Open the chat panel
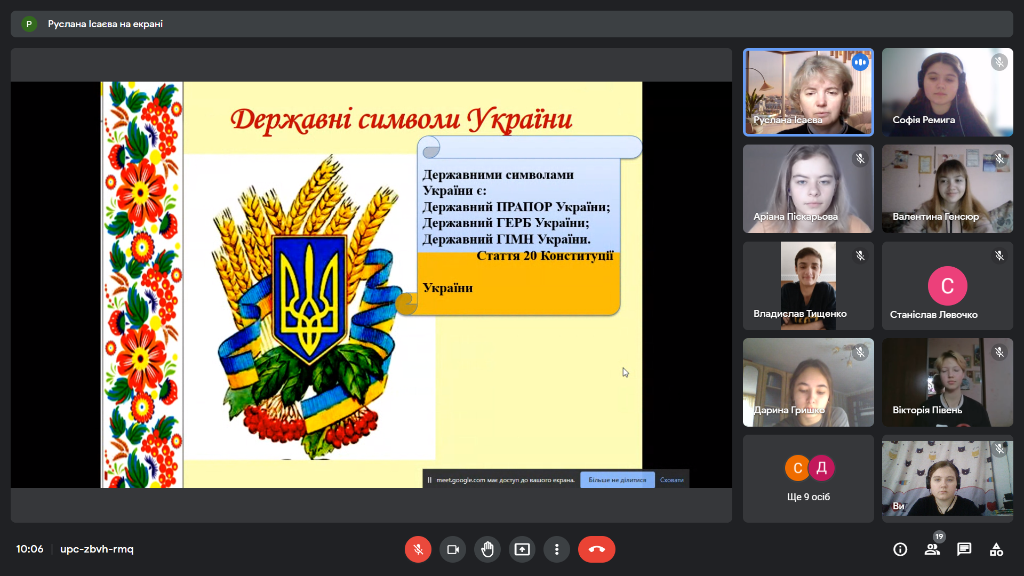The image size is (1024, 576). click(x=964, y=549)
